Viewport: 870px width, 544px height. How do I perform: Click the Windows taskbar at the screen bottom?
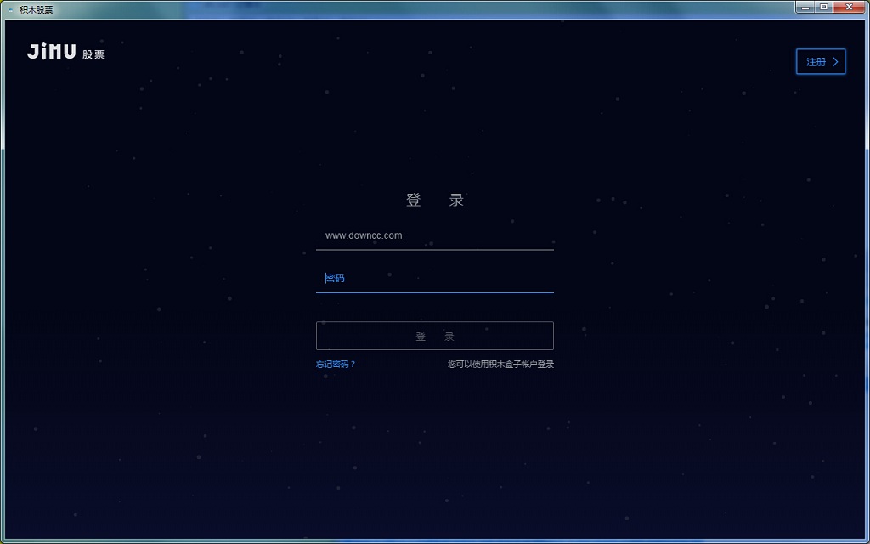[435, 541]
